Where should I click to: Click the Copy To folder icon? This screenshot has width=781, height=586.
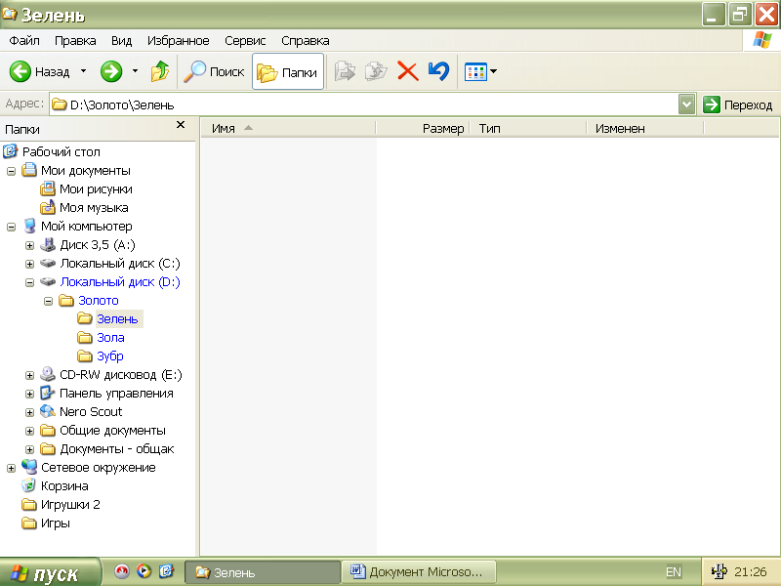[x=376, y=71]
